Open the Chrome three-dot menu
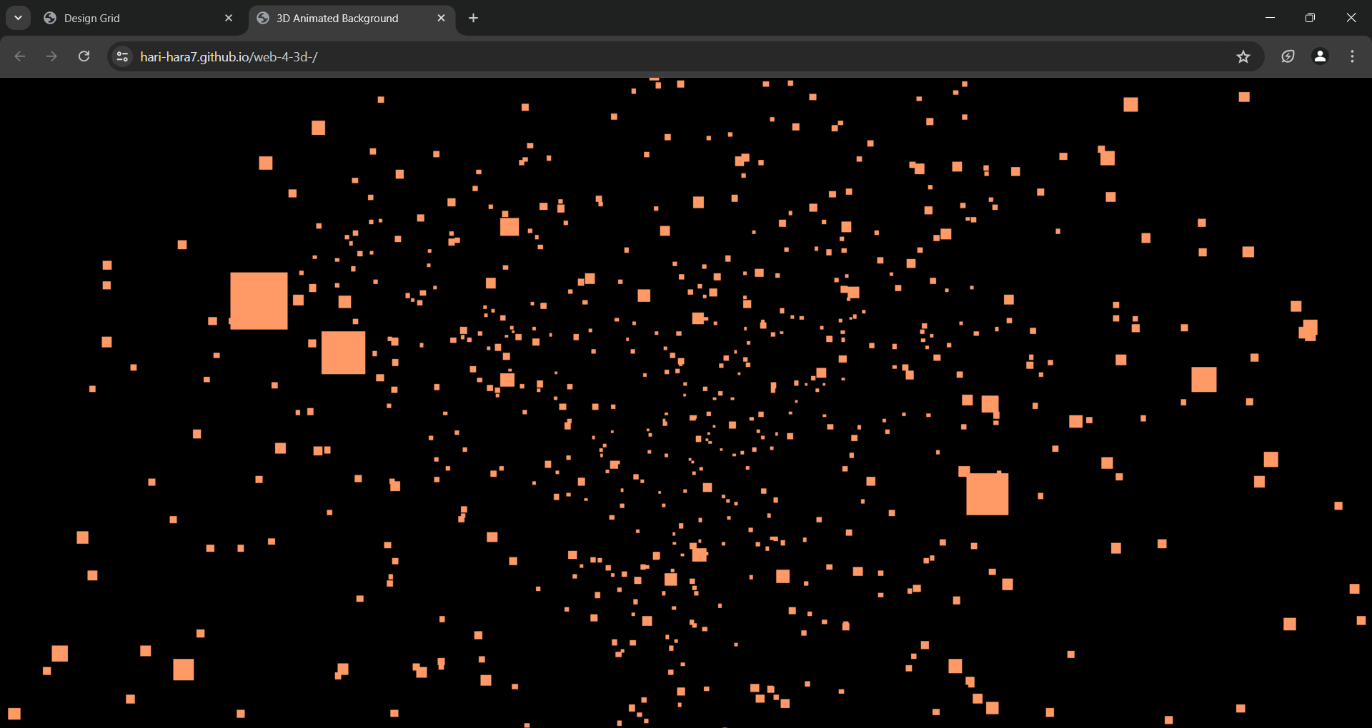This screenshot has height=728, width=1372. click(x=1352, y=56)
